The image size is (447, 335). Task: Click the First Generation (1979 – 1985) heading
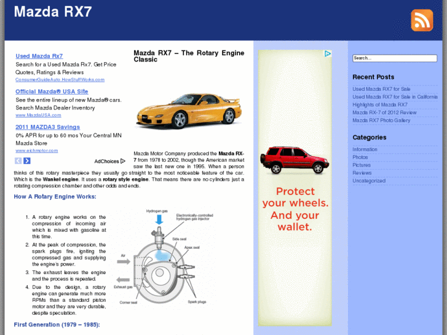coord(57,325)
